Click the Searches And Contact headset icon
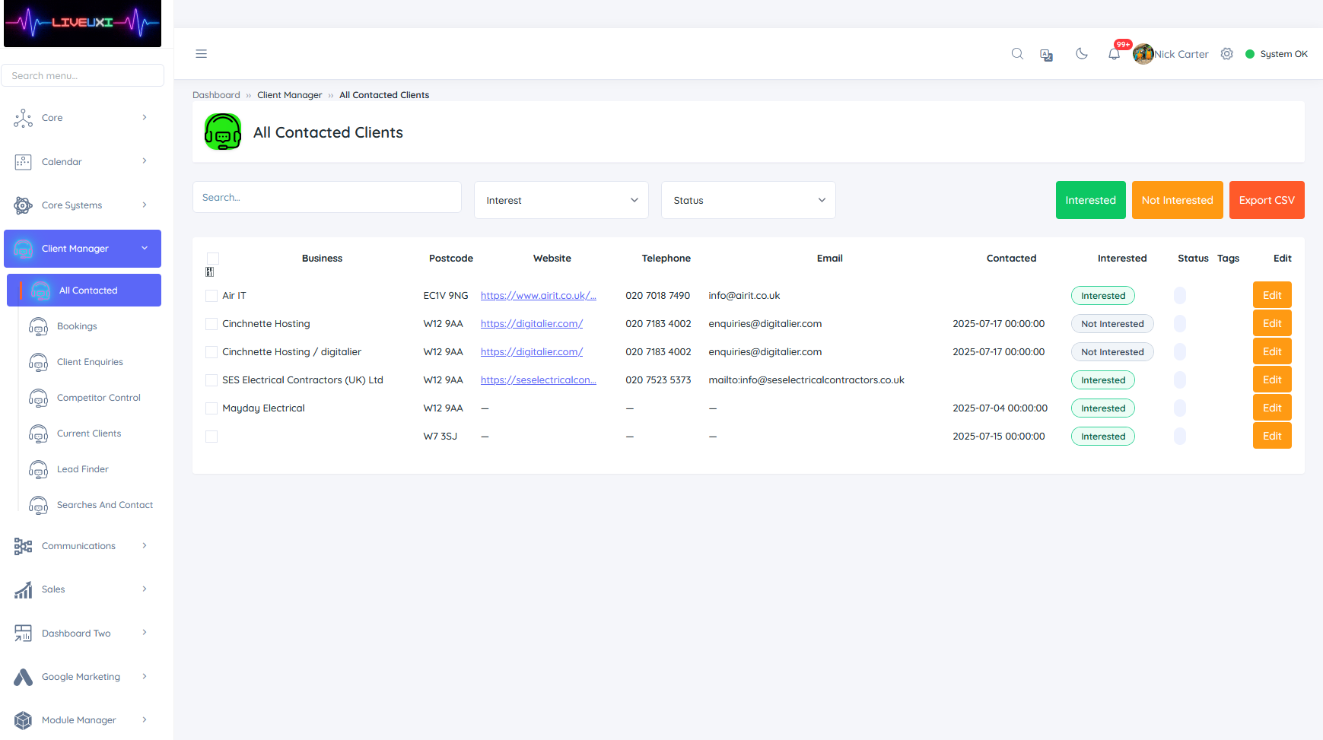The height and width of the screenshot is (740, 1323). [38, 505]
